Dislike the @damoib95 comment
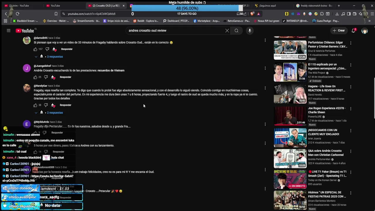The height and width of the screenshot is (211, 375). coord(47,49)
